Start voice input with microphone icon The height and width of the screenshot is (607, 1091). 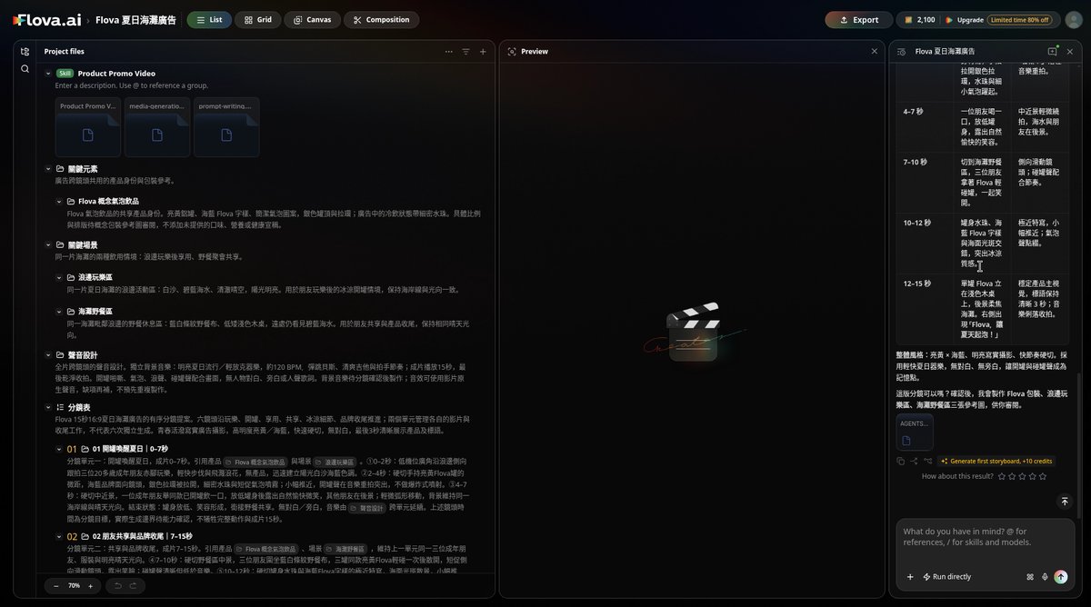coord(1046,577)
